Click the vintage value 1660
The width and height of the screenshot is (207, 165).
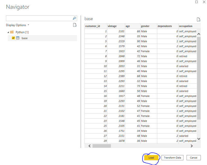click(121, 91)
